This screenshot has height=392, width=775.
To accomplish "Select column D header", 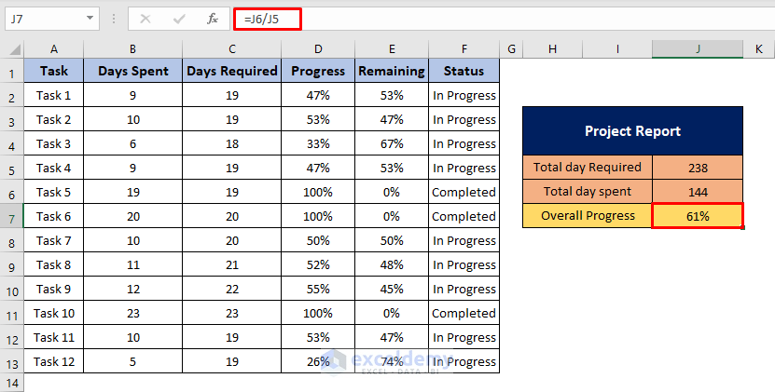I will point(318,48).
